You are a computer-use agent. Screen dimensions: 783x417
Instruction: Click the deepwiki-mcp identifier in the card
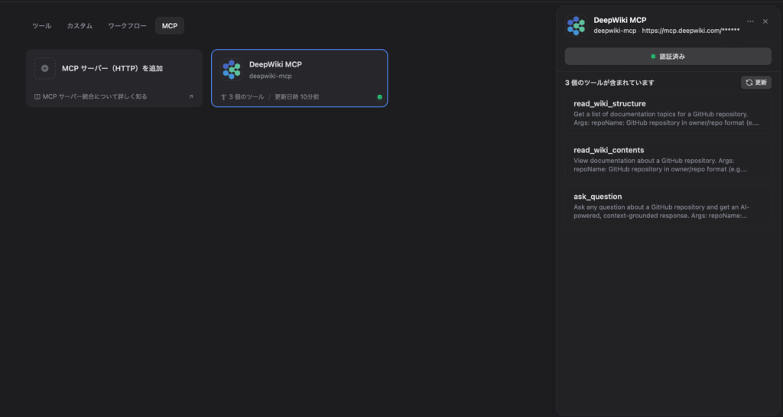click(x=271, y=76)
